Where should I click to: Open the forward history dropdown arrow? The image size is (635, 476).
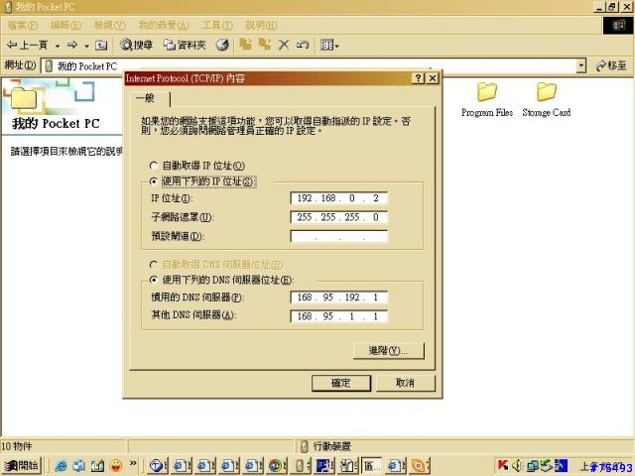[86, 46]
